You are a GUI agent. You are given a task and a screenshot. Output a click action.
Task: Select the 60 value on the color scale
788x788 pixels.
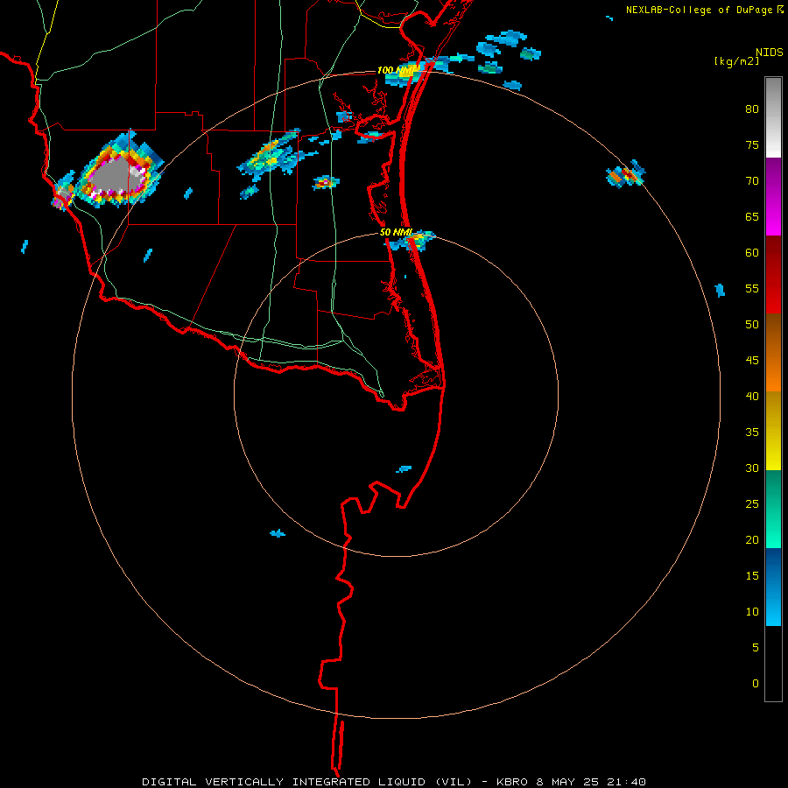[x=752, y=252]
